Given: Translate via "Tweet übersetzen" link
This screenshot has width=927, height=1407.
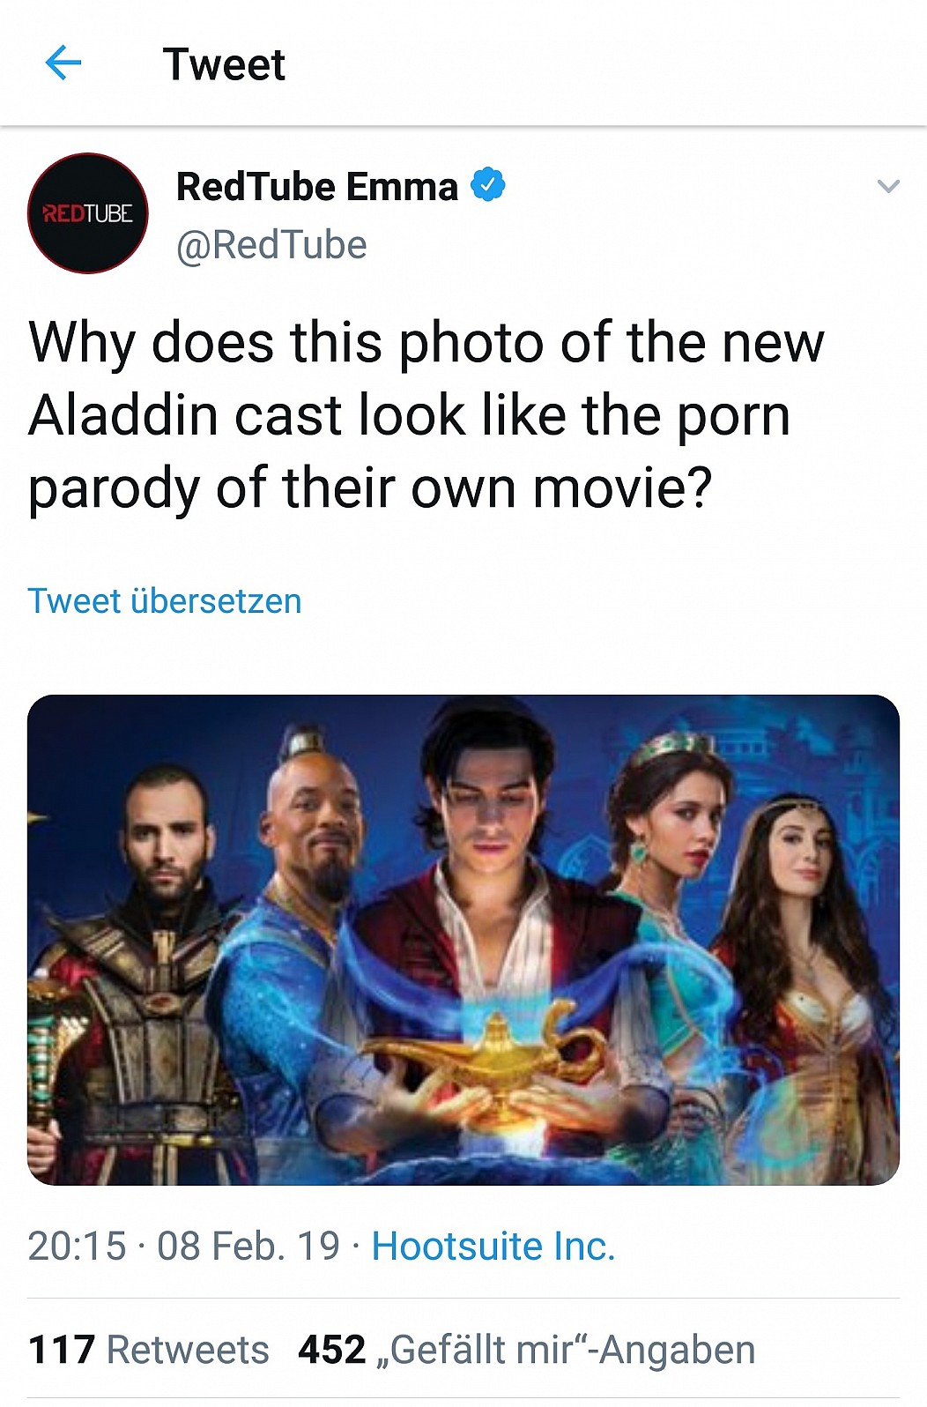Looking at the screenshot, I should coord(165,601).
